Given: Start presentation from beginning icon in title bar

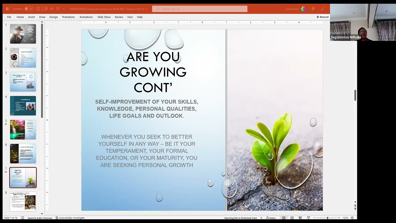Looking at the screenshot, I should [x=58, y=9].
